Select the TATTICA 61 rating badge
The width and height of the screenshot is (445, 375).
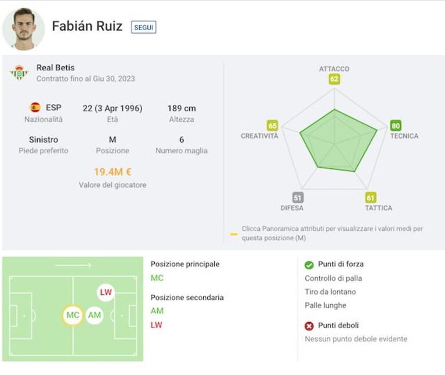coord(370,197)
